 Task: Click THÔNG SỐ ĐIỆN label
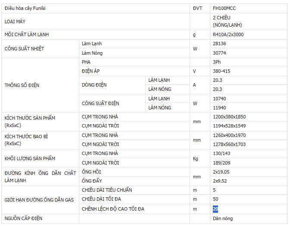coord(22,85)
